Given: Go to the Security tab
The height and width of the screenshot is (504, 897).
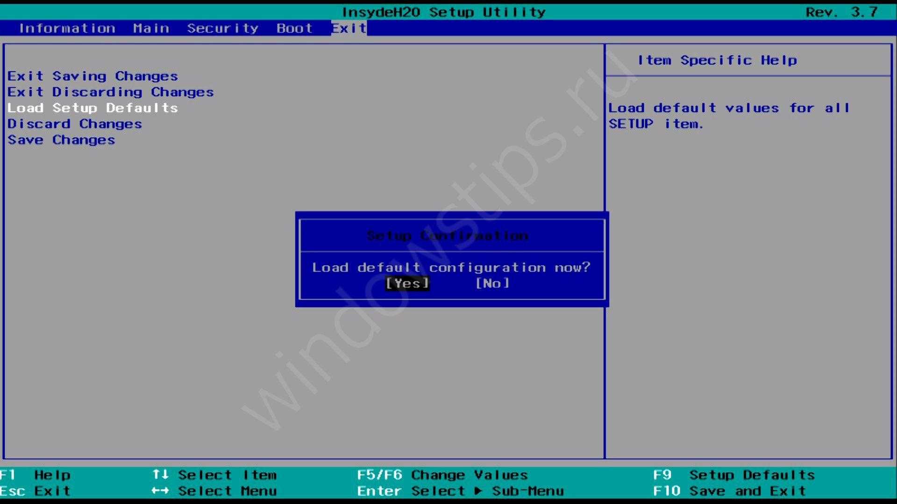Looking at the screenshot, I should (x=223, y=28).
